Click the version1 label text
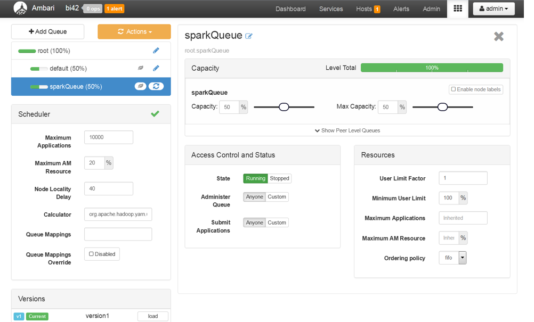534x322 pixels. (97, 316)
